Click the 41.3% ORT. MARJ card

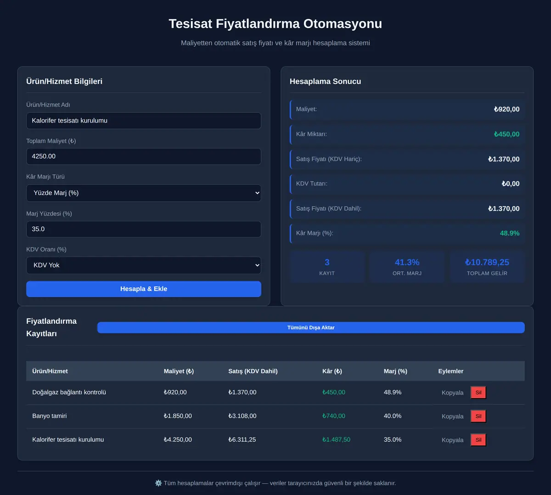[407, 267]
